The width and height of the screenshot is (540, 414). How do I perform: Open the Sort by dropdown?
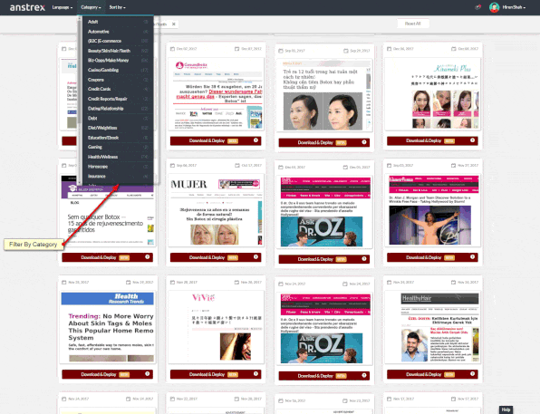[x=118, y=7]
